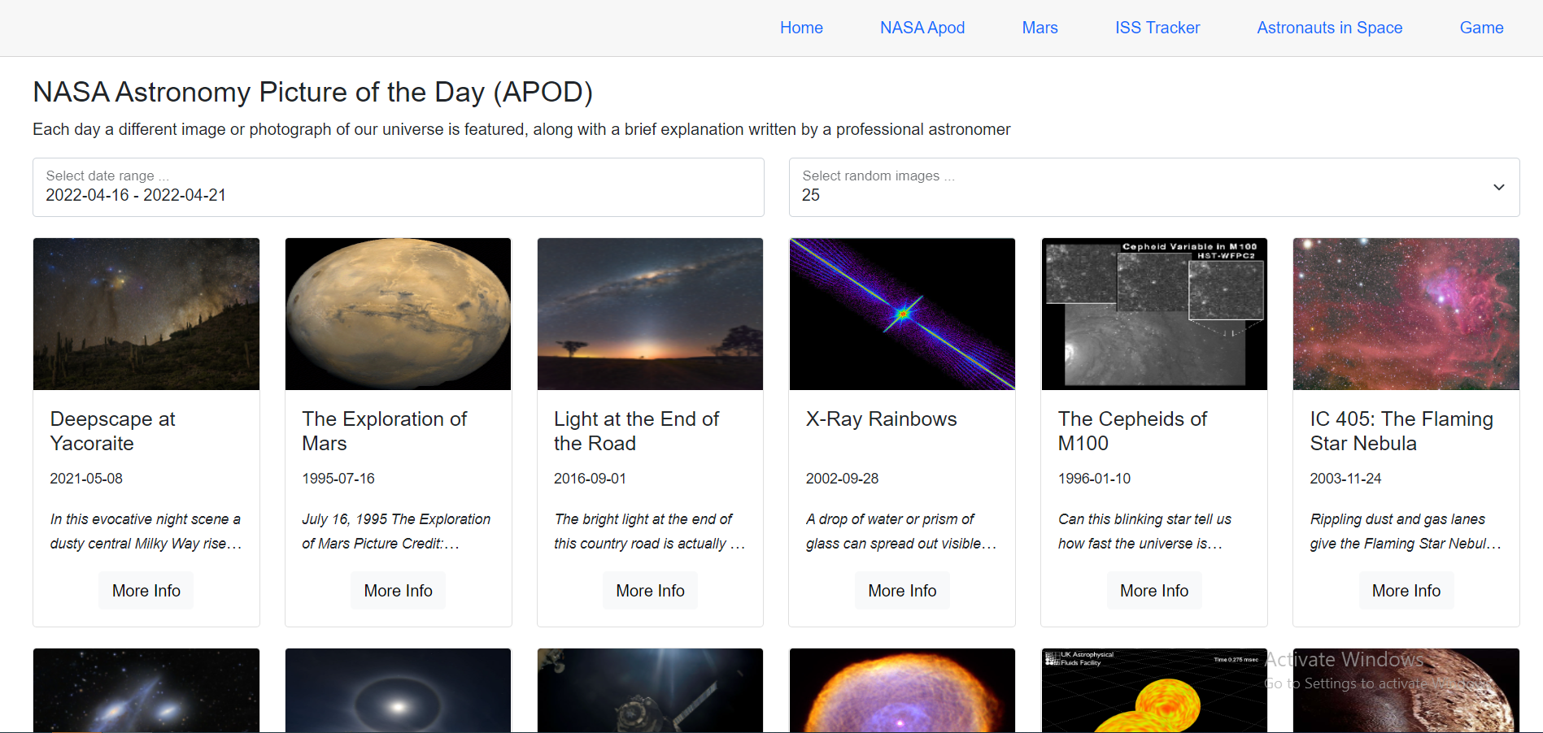Click the 'July 16, 1995' description text
Screen dimensions: 1543x733
397,531
